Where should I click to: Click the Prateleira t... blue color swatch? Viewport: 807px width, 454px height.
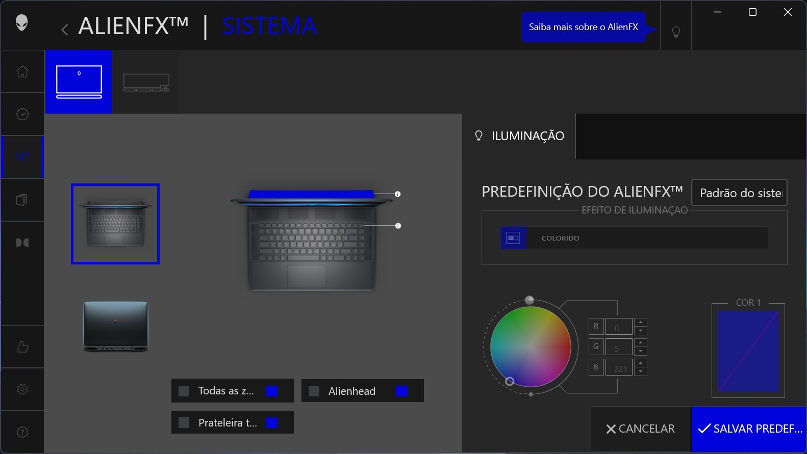(x=272, y=422)
